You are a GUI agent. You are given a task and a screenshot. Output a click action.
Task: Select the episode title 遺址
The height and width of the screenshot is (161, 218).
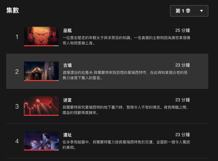tap(67, 135)
